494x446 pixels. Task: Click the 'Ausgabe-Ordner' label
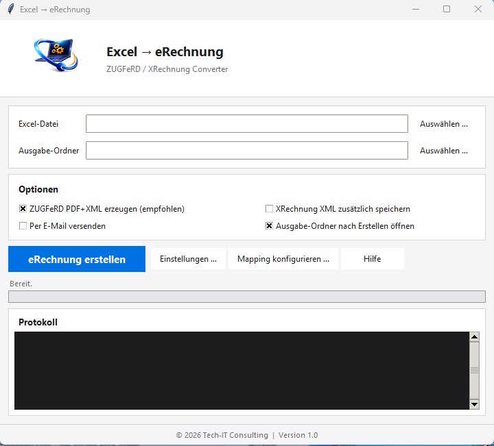[x=49, y=151]
